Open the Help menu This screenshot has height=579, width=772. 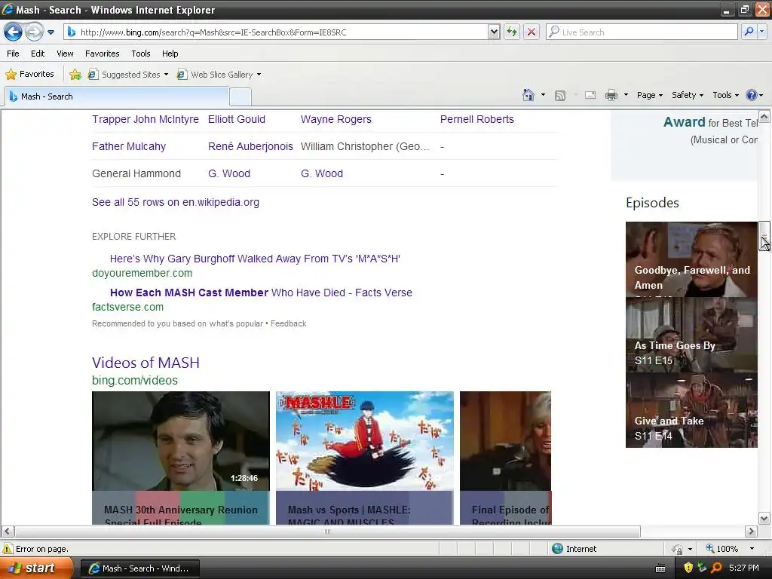coord(170,54)
